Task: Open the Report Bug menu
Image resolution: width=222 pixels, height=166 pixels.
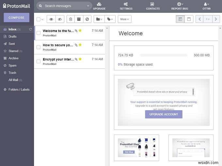Action: click(180, 6)
